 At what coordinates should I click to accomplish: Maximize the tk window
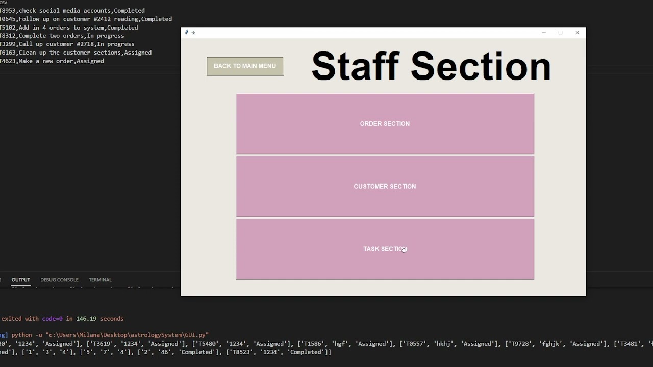pyautogui.click(x=560, y=33)
